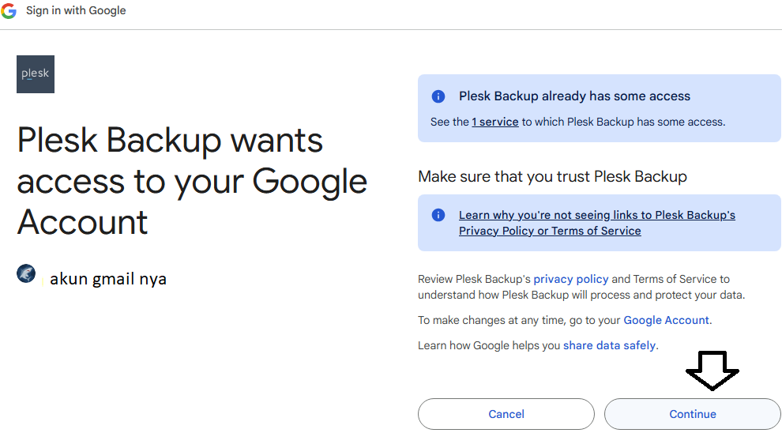Click the 'Sign in with Google' header text

coord(76,11)
